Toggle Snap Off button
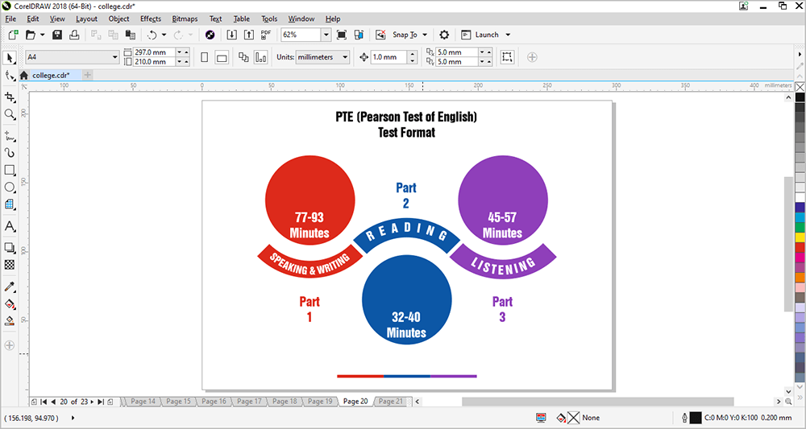The height and width of the screenshot is (429, 806). (381, 35)
